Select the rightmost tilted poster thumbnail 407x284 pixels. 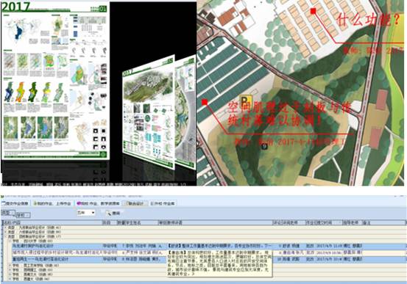click(185, 112)
